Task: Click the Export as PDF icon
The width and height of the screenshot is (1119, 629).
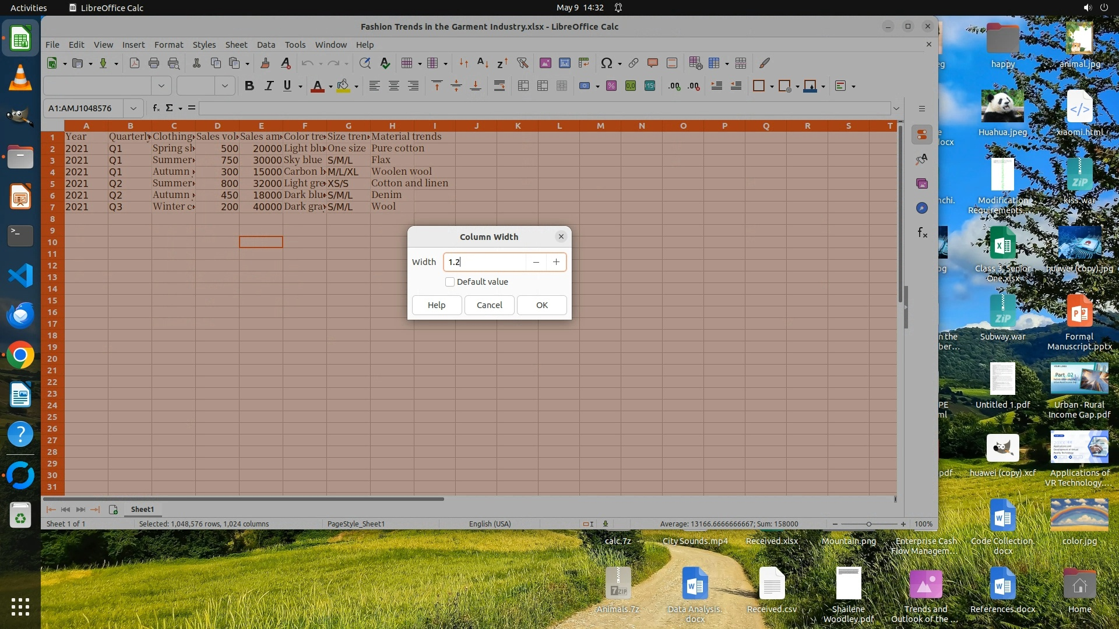Action: [x=135, y=63]
